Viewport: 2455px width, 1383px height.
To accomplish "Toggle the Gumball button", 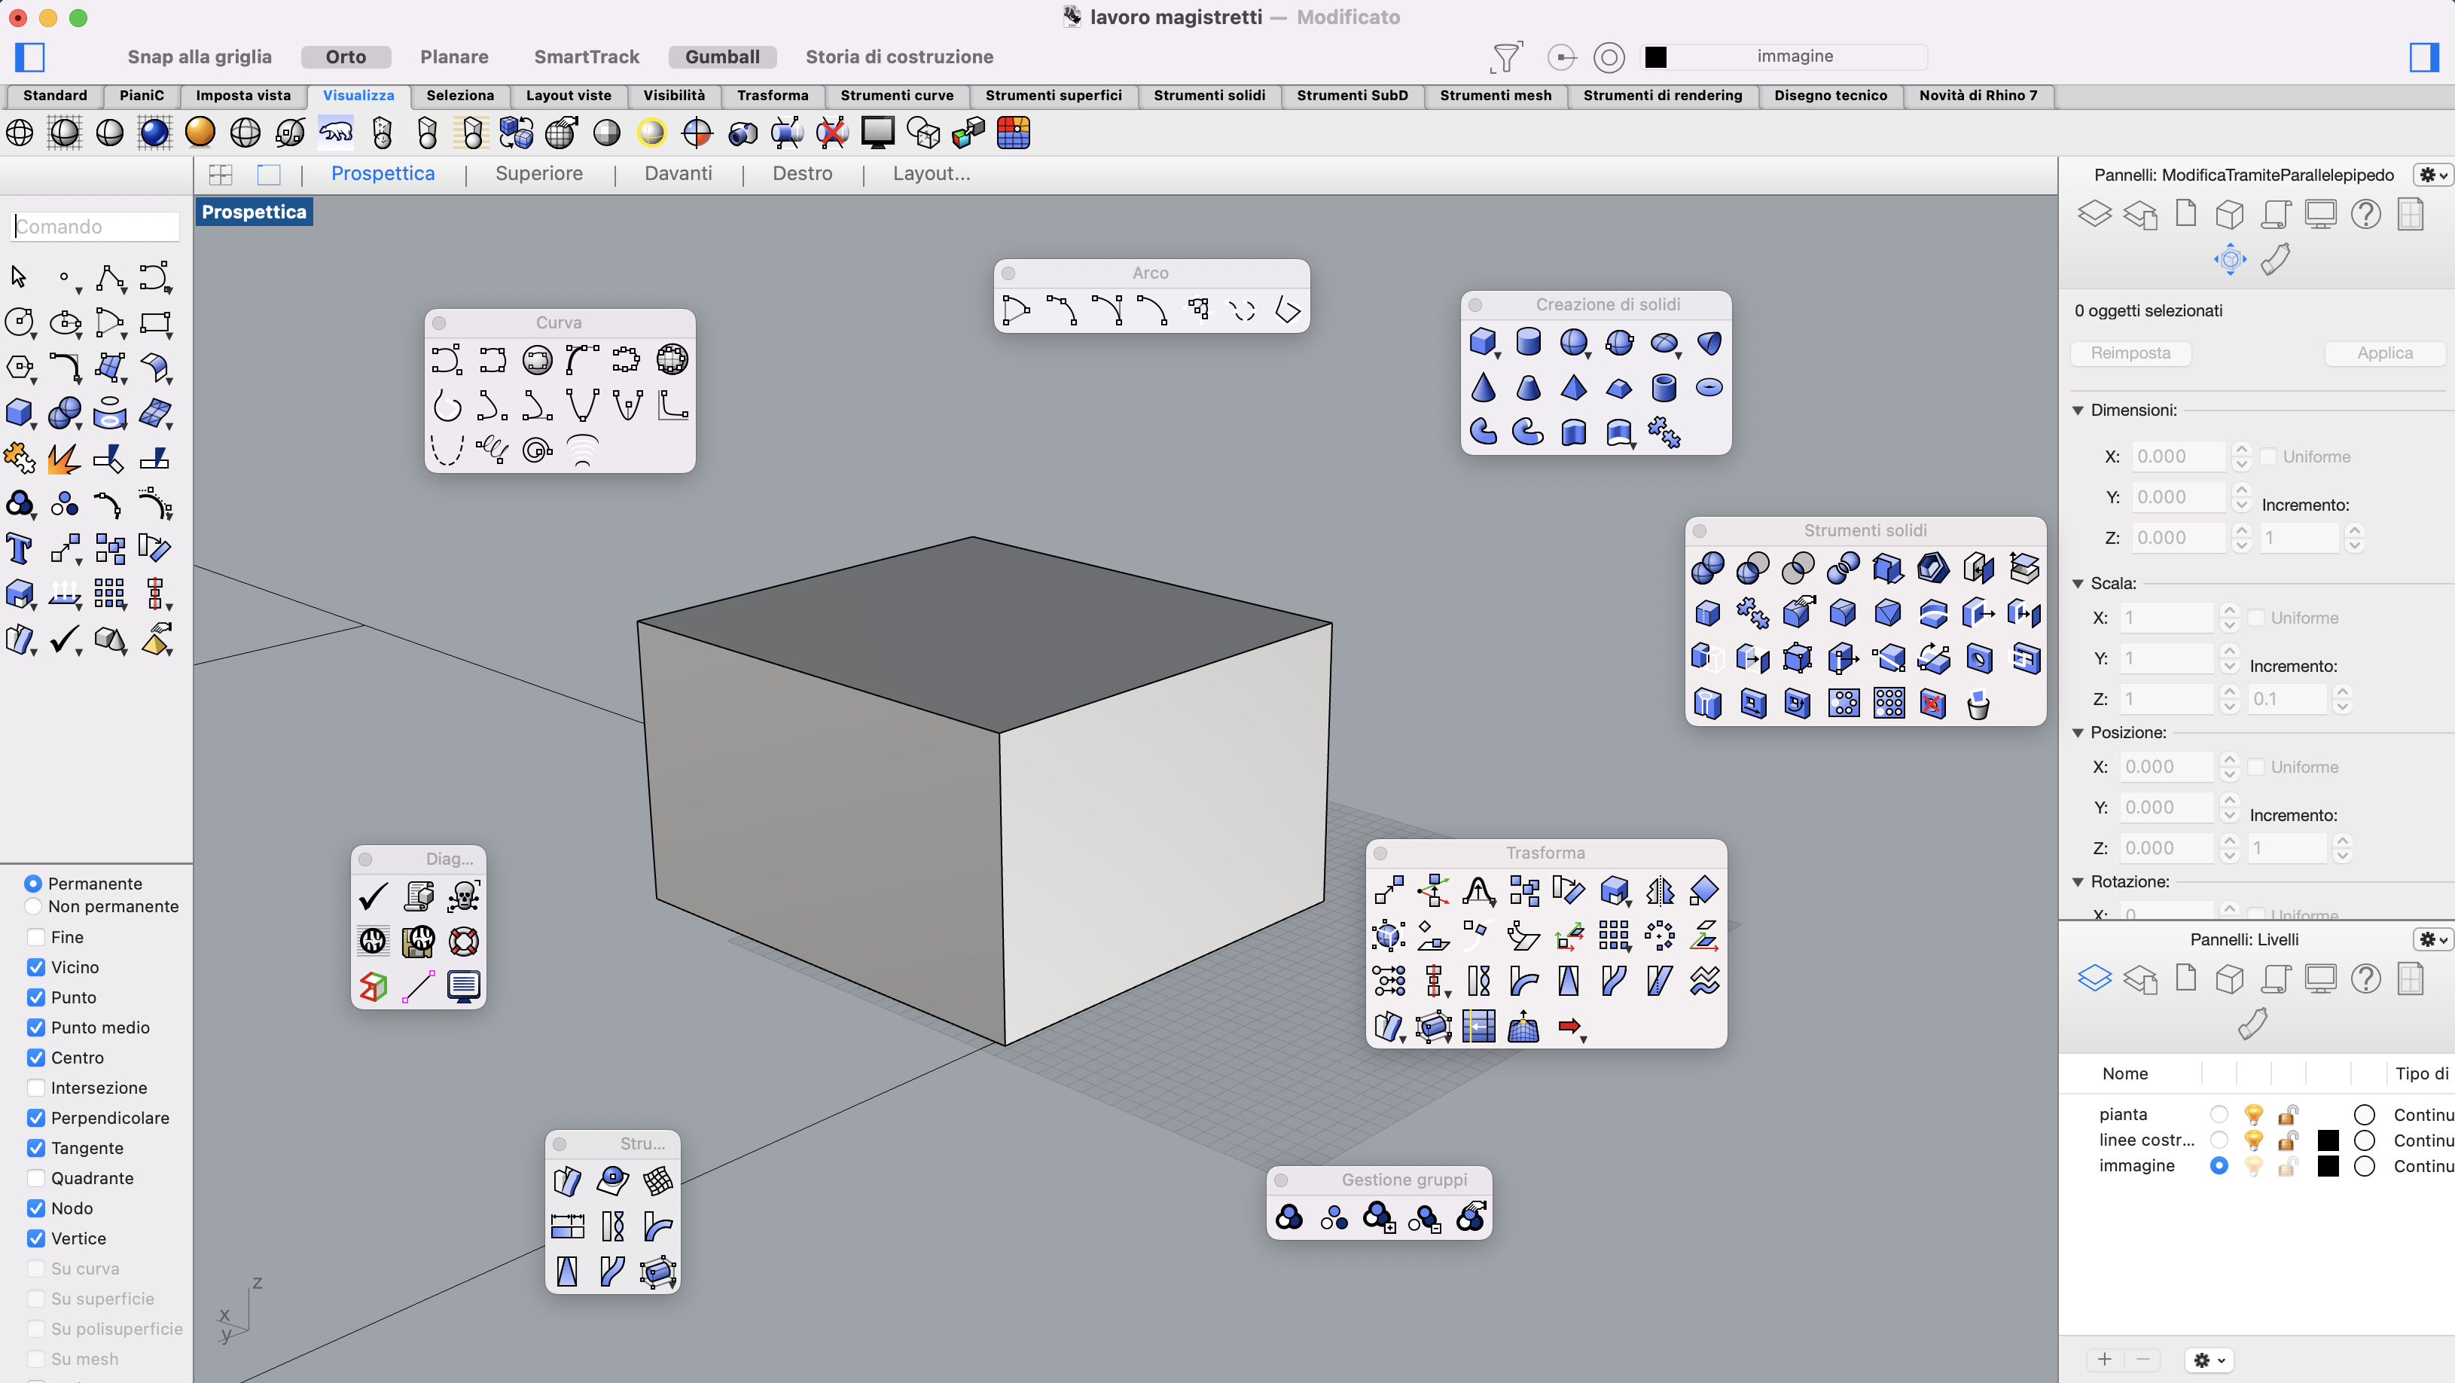I will [721, 56].
